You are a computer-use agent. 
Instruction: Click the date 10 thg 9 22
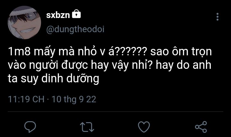pos(74,99)
